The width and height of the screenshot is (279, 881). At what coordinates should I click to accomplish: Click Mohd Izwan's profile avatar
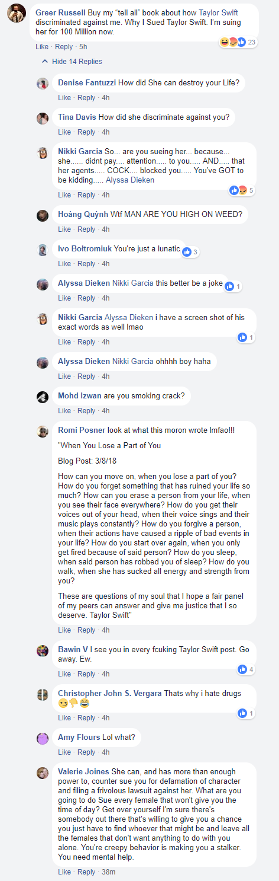coord(43,397)
